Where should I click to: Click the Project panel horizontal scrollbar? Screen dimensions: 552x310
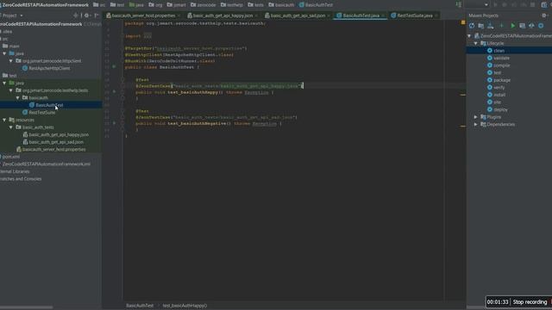(x=27, y=307)
